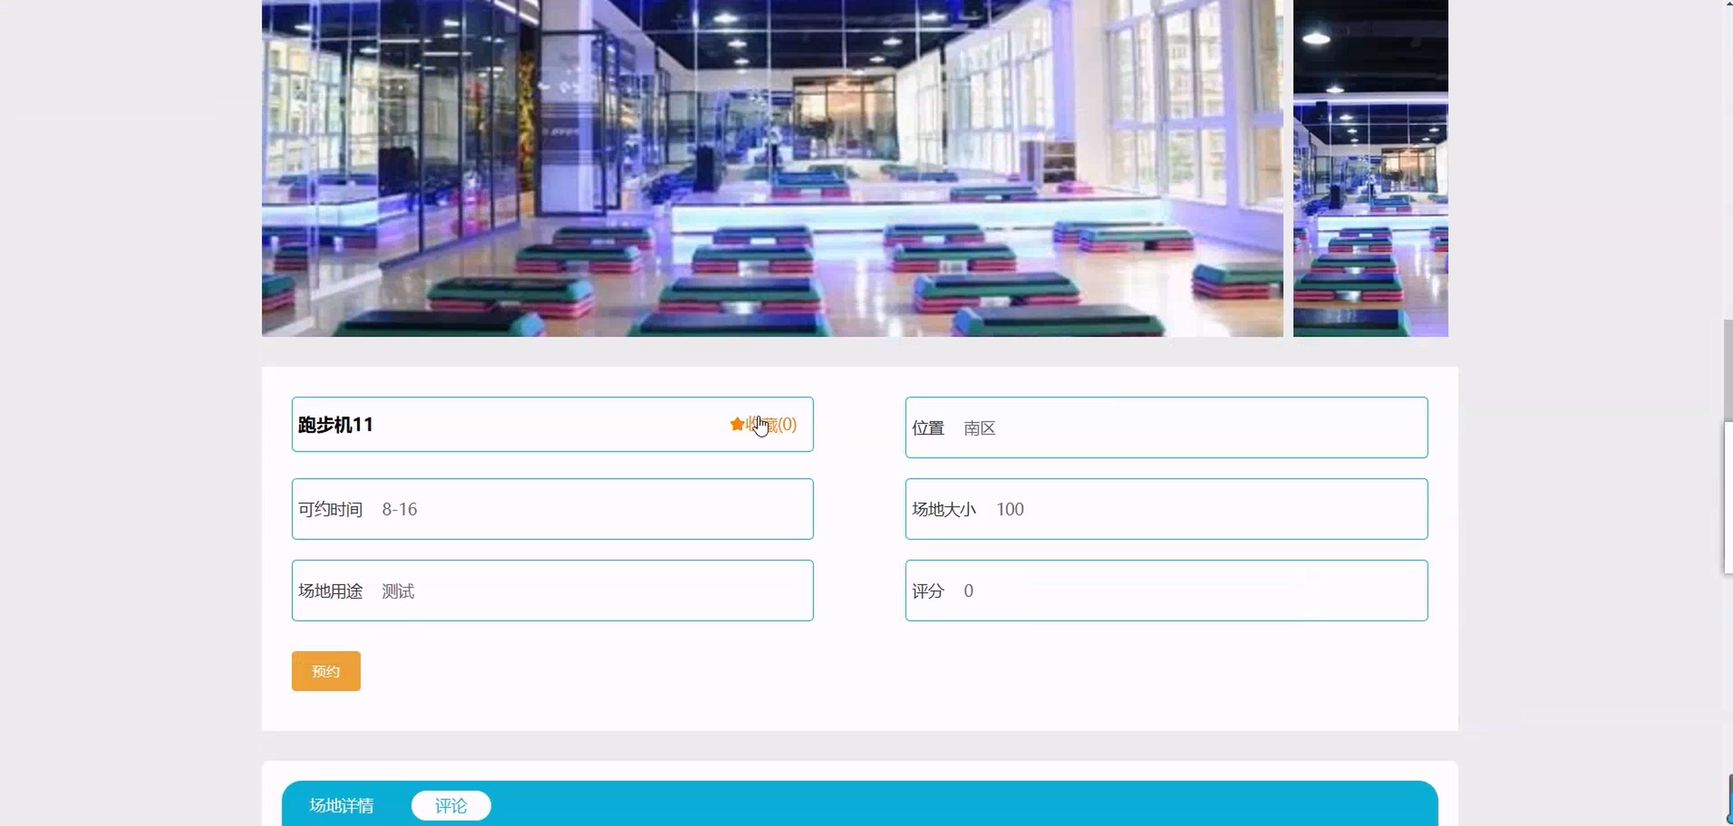Click the 南区 location value text
1733x826 pixels.
pyautogui.click(x=979, y=428)
